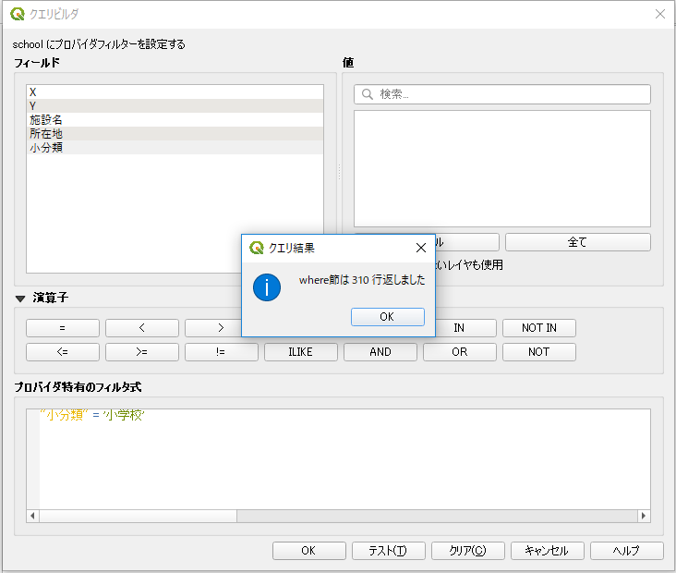This screenshot has height=573, width=676.
Task: Insert the NOT operator
Action: [539, 352]
